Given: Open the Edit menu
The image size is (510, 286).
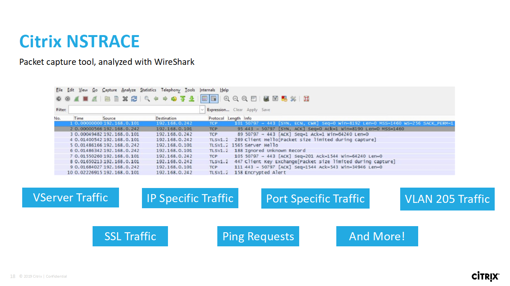Looking at the screenshot, I should 71,90.
